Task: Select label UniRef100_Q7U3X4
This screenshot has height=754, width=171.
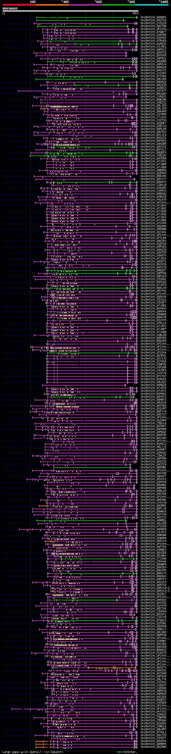Action: (x=153, y=353)
